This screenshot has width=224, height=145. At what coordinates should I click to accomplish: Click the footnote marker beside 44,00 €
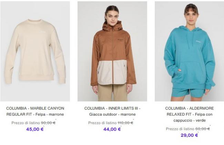[x=121, y=126]
